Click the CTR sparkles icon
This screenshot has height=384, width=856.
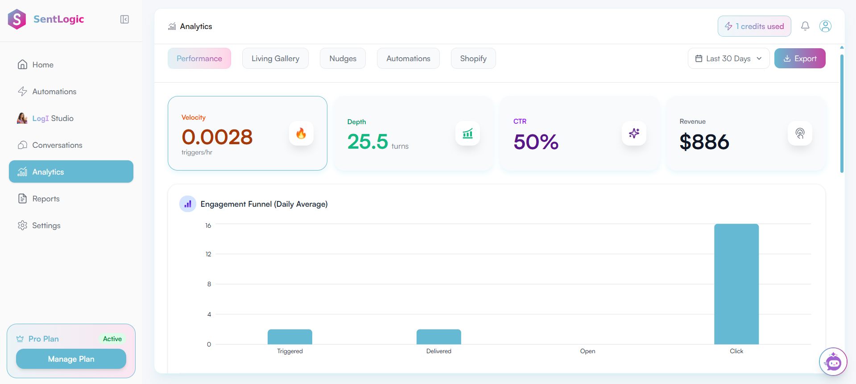tap(634, 134)
